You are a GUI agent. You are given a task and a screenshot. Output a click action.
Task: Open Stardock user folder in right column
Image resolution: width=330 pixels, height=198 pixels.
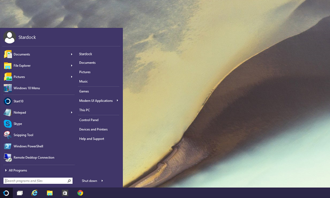pyautogui.click(x=86, y=54)
